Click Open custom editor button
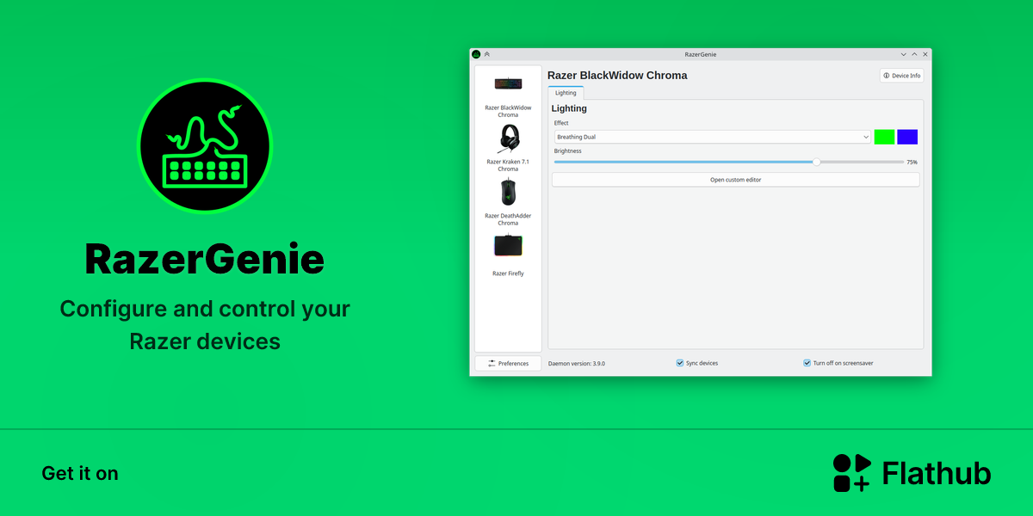The height and width of the screenshot is (516, 1033). tap(735, 180)
